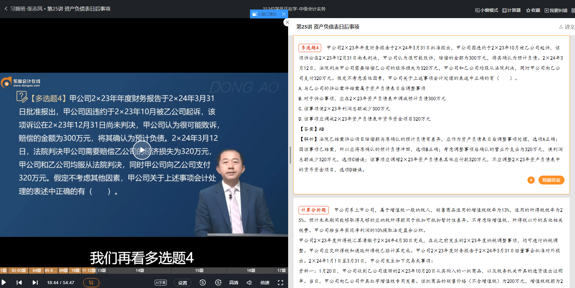575x288 pixels.
Task: Click 我要纠错 to report an error
Action: (x=556, y=10)
